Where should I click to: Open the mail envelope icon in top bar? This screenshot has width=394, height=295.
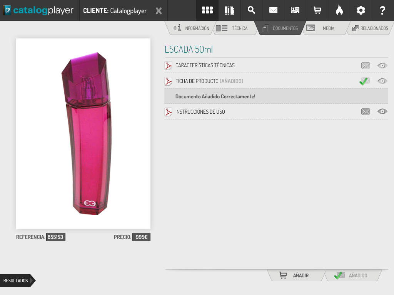point(273,10)
